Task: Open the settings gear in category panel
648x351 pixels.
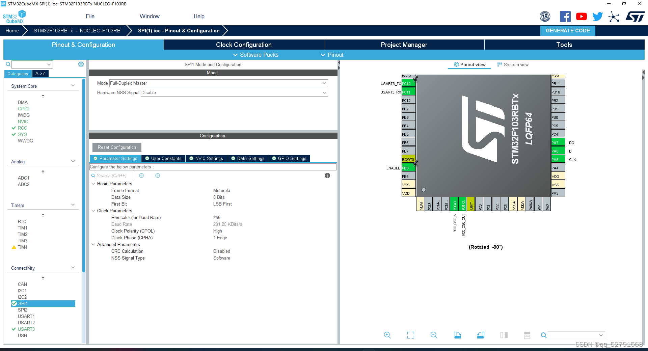Action: [81, 64]
